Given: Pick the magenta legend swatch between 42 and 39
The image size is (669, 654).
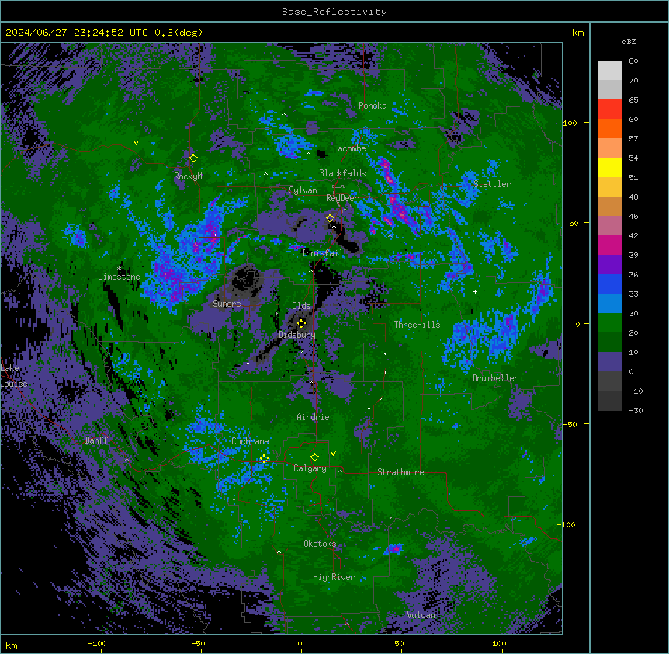Looking at the screenshot, I should click(x=610, y=245).
